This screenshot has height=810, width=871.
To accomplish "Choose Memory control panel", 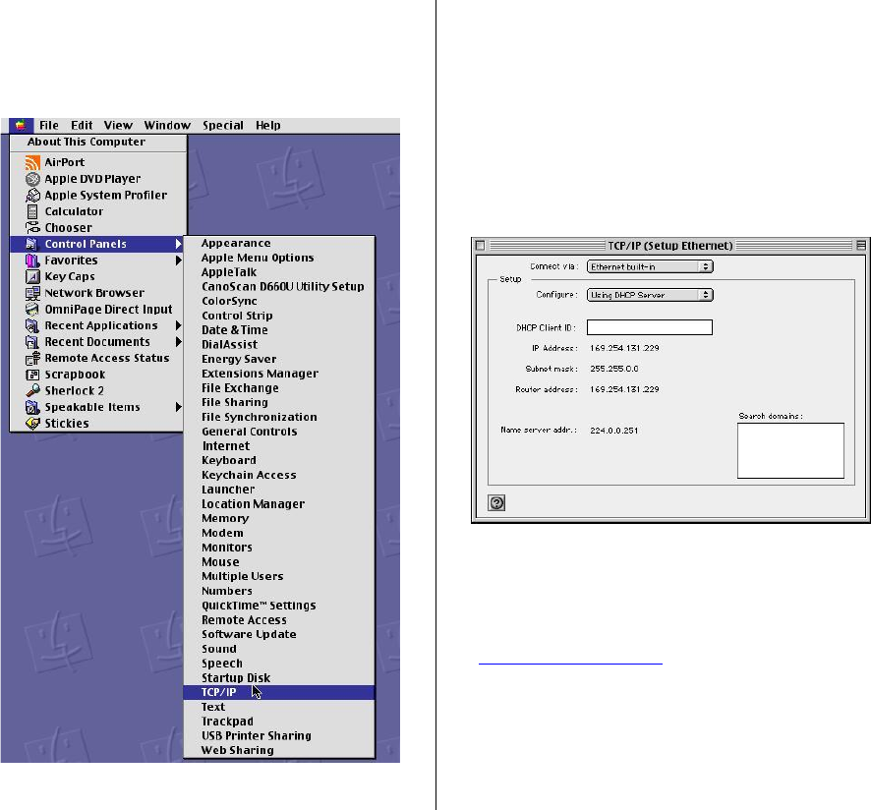I will click(x=279, y=518).
